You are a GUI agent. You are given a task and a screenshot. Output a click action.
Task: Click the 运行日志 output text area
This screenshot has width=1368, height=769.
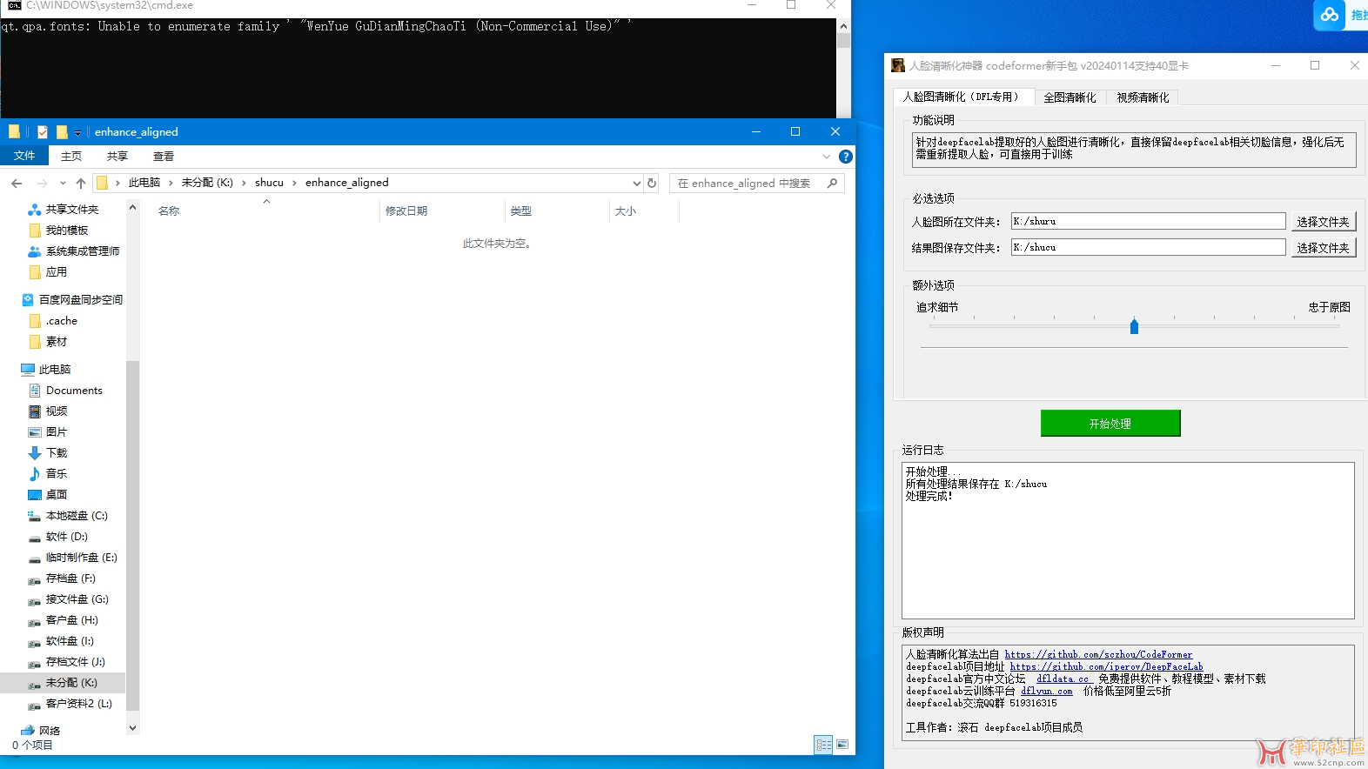pos(1128,540)
